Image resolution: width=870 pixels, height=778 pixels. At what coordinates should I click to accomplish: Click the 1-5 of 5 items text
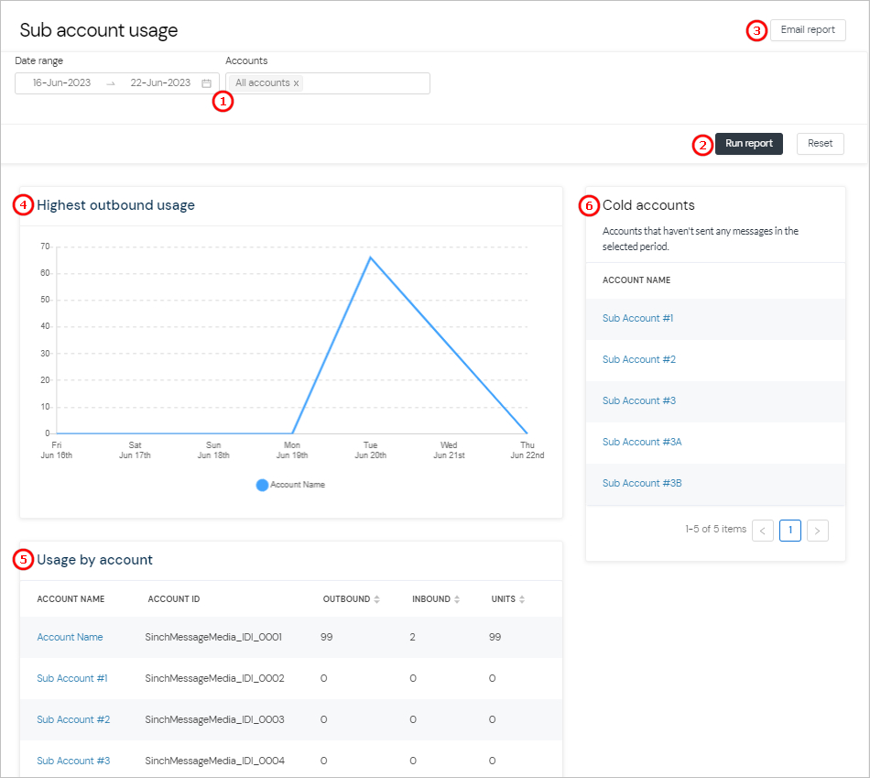(x=716, y=530)
